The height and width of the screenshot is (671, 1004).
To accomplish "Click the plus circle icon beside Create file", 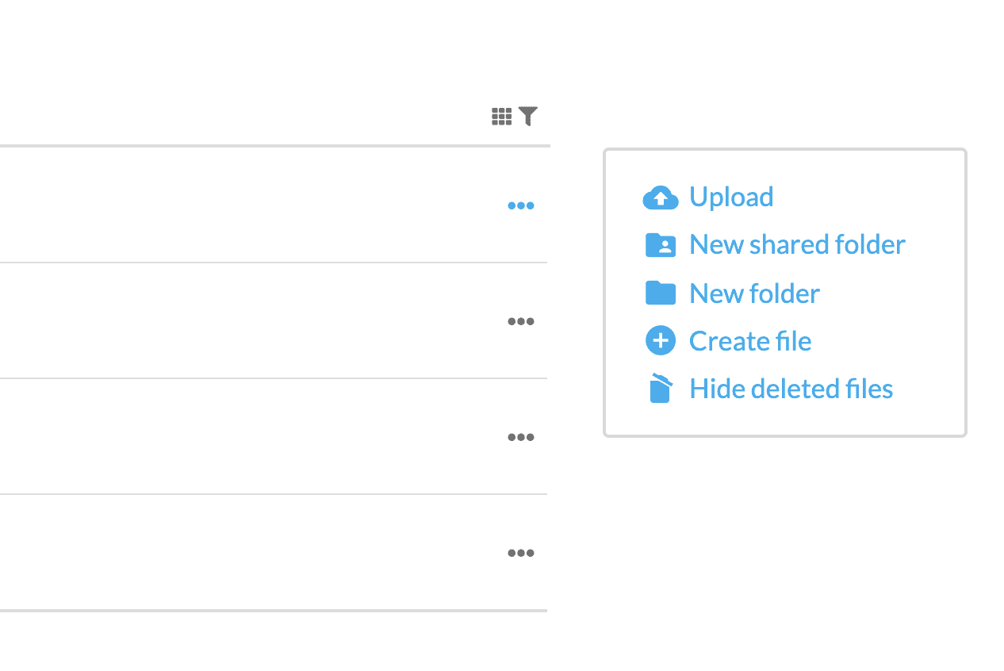I will click(661, 341).
